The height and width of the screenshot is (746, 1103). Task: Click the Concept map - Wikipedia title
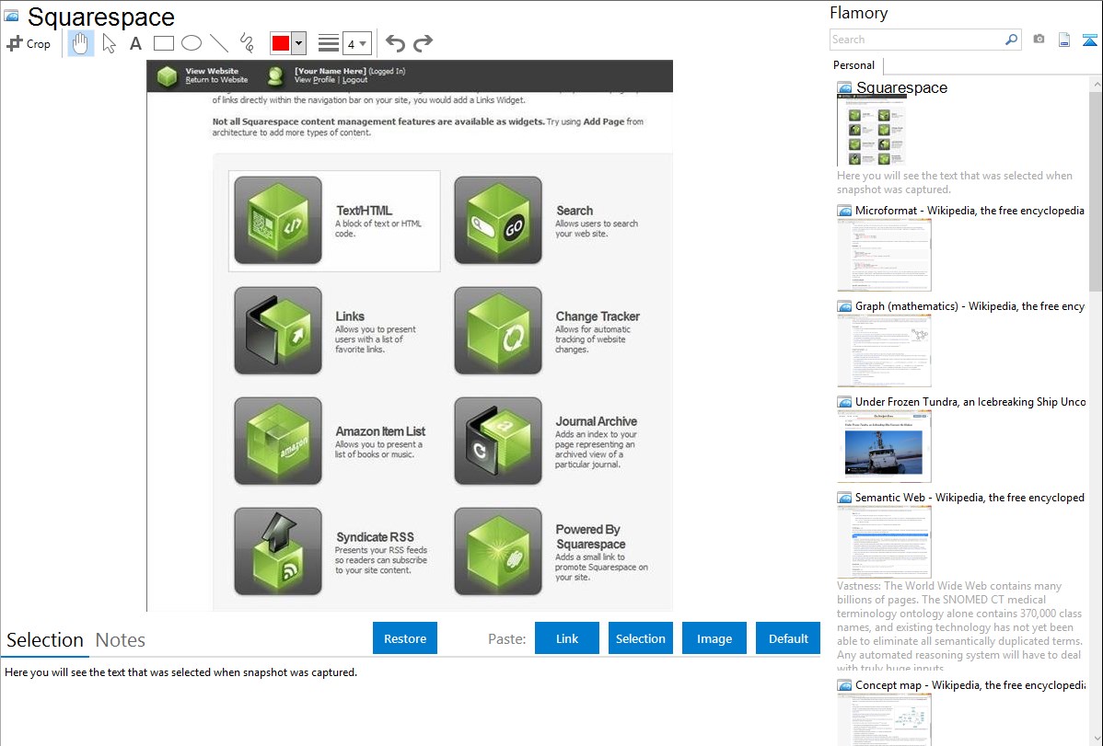[x=969, y=684]
